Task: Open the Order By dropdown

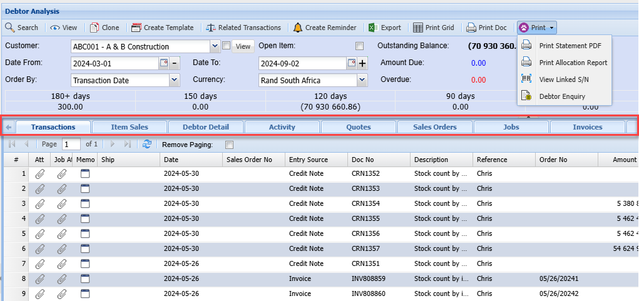Action: point(174,80)
